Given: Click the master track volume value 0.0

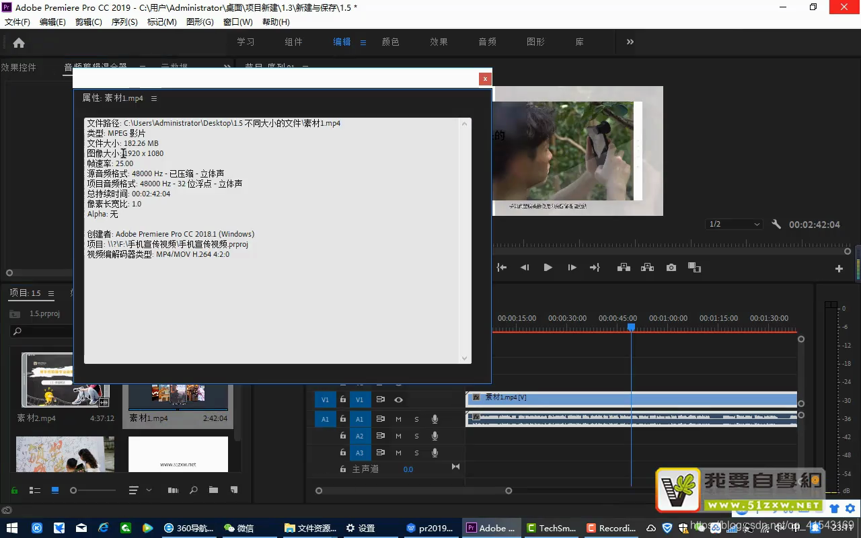Looking at the screenshot, I should tap(408, 469).
